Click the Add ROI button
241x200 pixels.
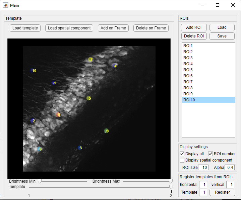194,27
